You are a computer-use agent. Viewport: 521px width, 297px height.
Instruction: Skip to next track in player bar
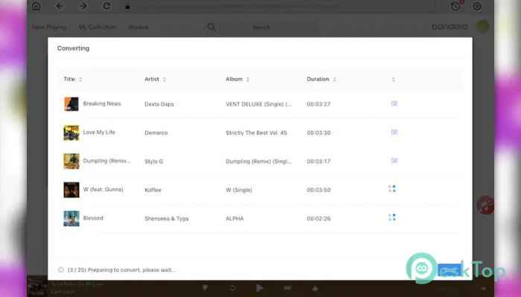(287, 287)
